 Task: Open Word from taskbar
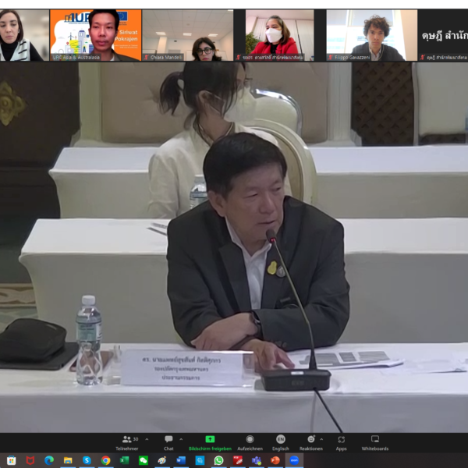[x=181, y=460]
